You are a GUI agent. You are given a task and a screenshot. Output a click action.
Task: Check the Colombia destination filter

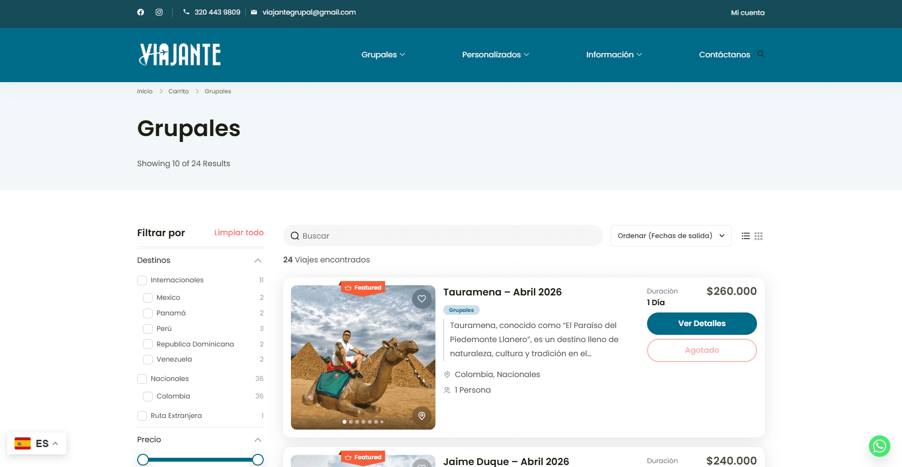tap(148, 397)
